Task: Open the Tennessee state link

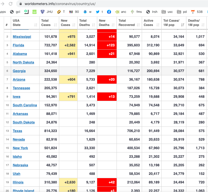Action: click(x=21, y=88)
